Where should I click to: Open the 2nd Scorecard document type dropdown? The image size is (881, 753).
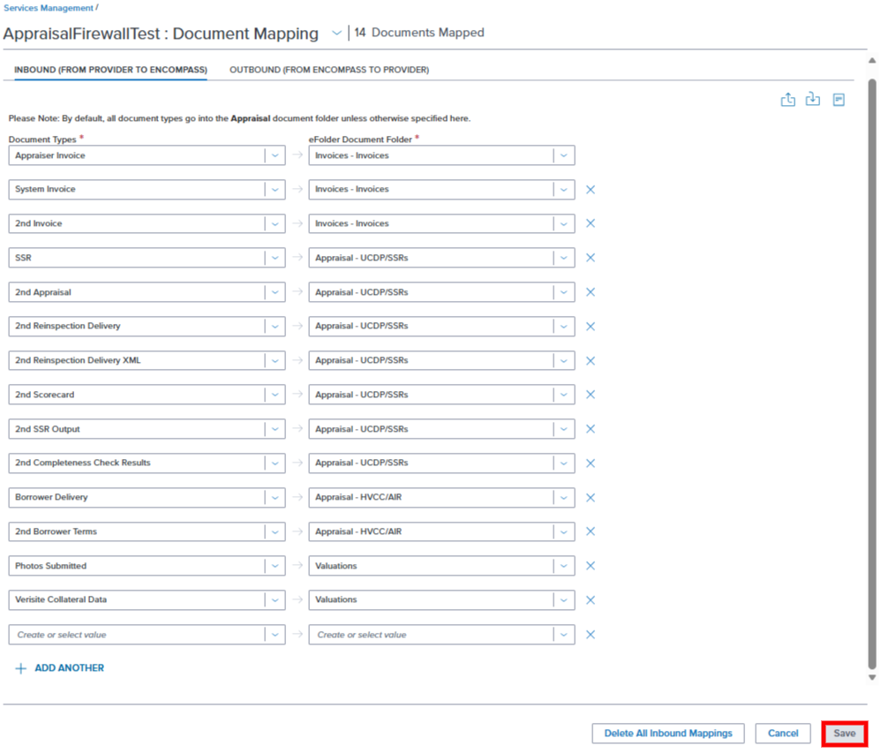pos(275,395)
